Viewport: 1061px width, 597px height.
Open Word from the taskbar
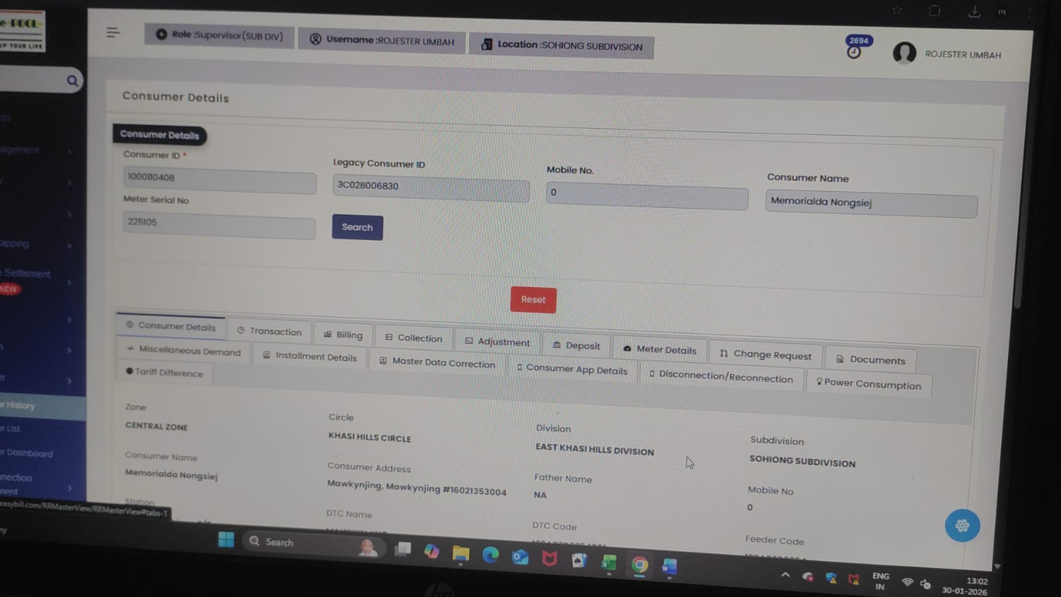669,566
